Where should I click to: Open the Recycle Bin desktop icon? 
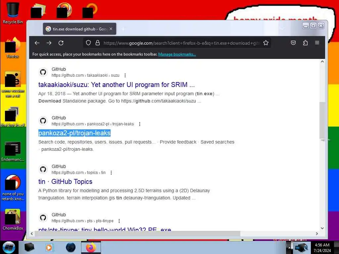pos(13,13)
